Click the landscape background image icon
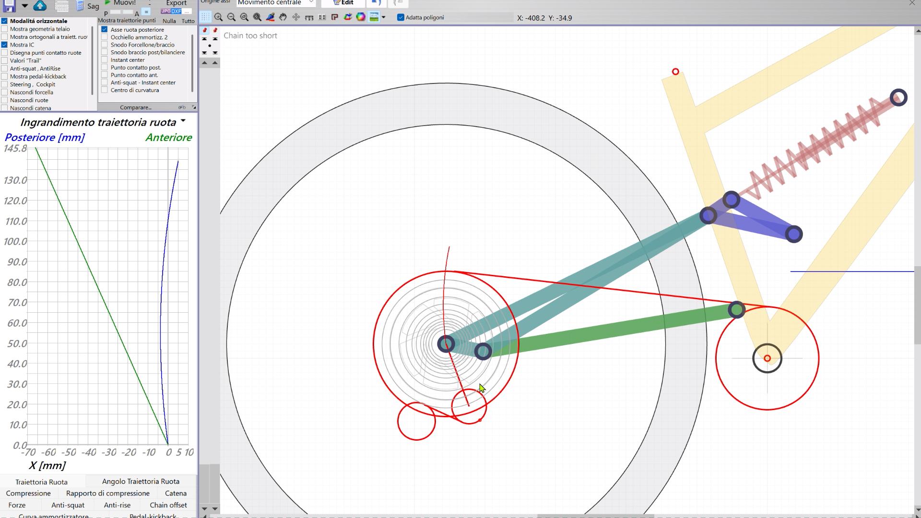 click(x=374, y=17)
